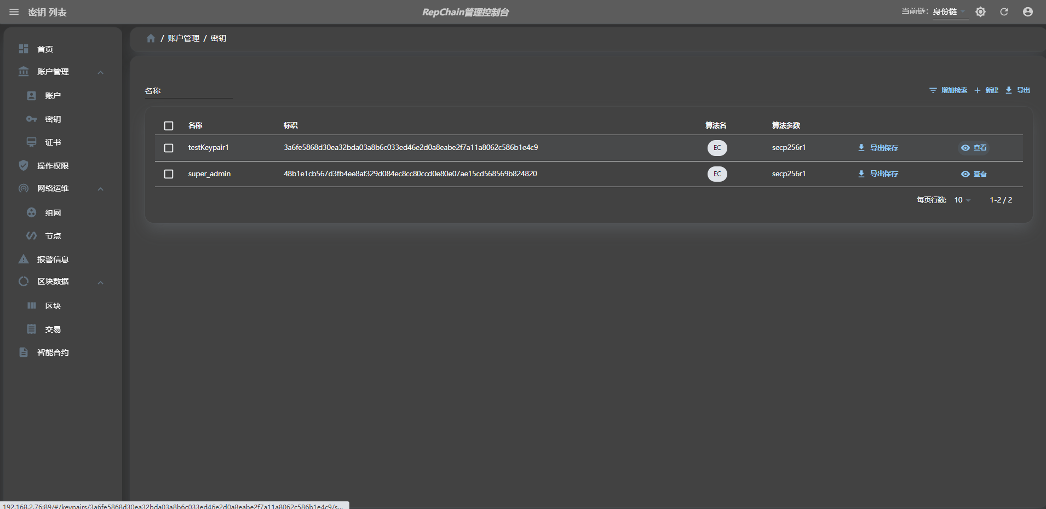Click the 账户管理 breadcrumb link
Screen dimensions: 1046x509
(x=183, y=38)
